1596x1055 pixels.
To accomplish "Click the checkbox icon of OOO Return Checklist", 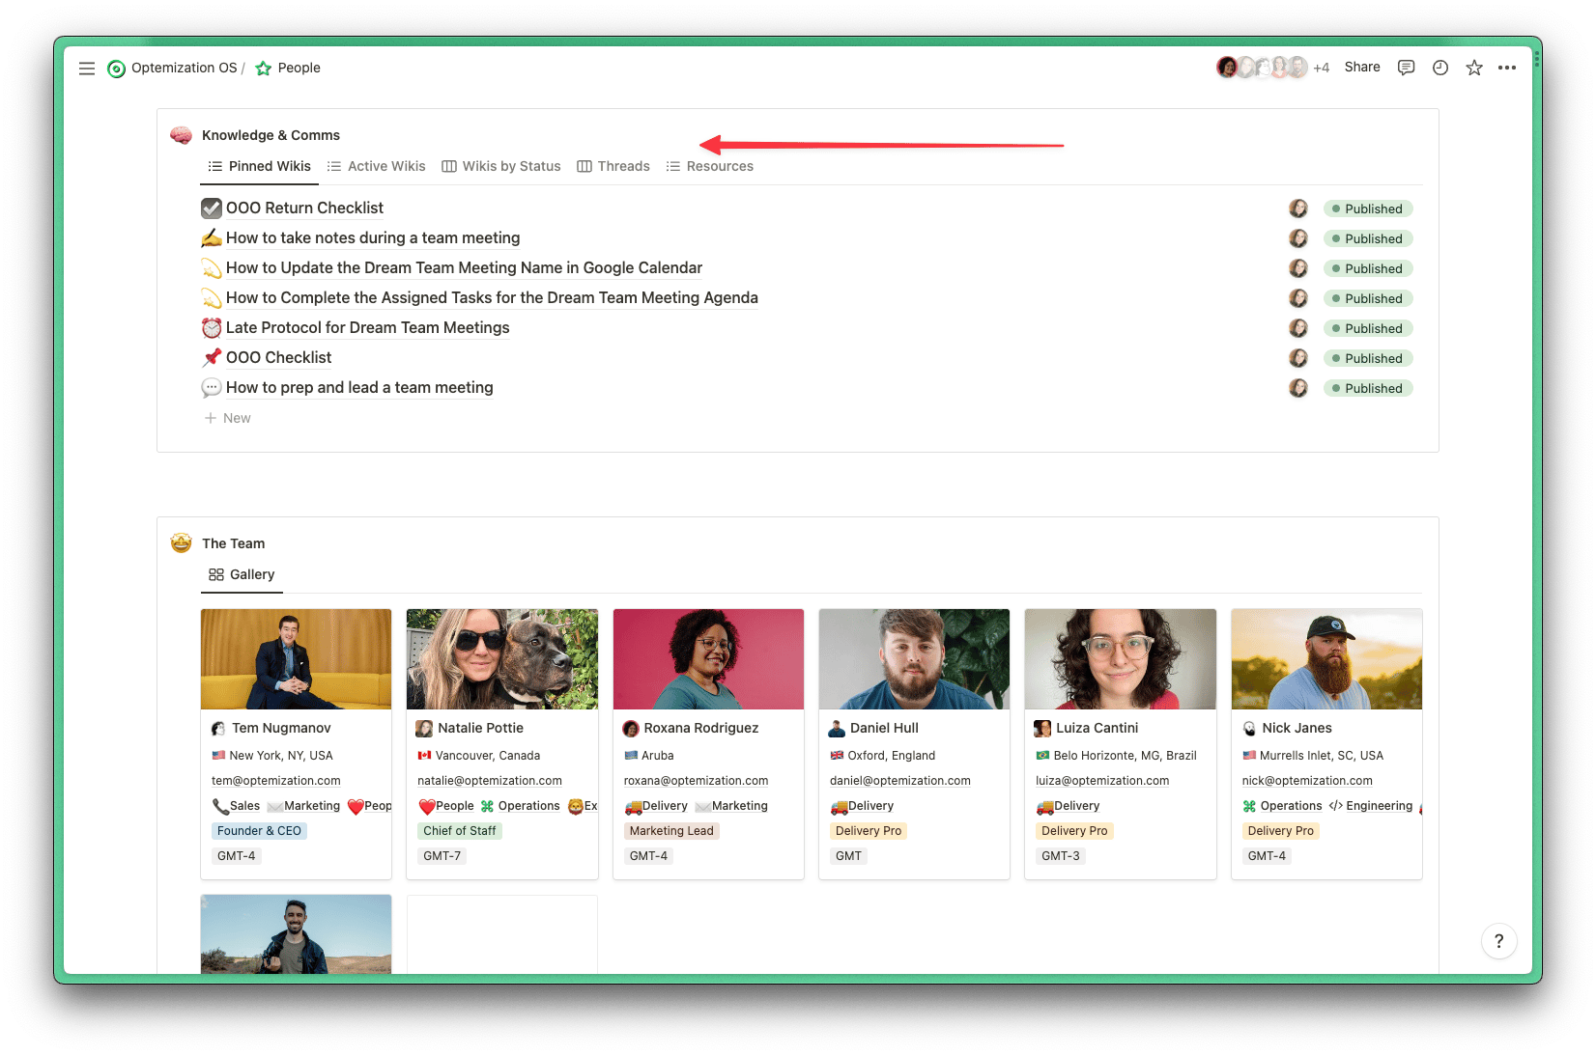I will coord(212,208).
